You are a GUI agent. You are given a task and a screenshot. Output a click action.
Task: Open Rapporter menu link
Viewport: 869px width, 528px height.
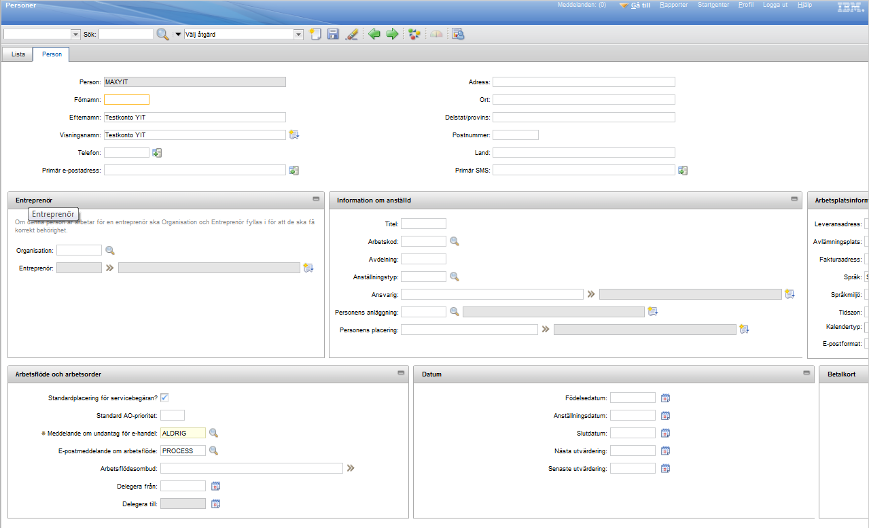[x=673, y=5]
